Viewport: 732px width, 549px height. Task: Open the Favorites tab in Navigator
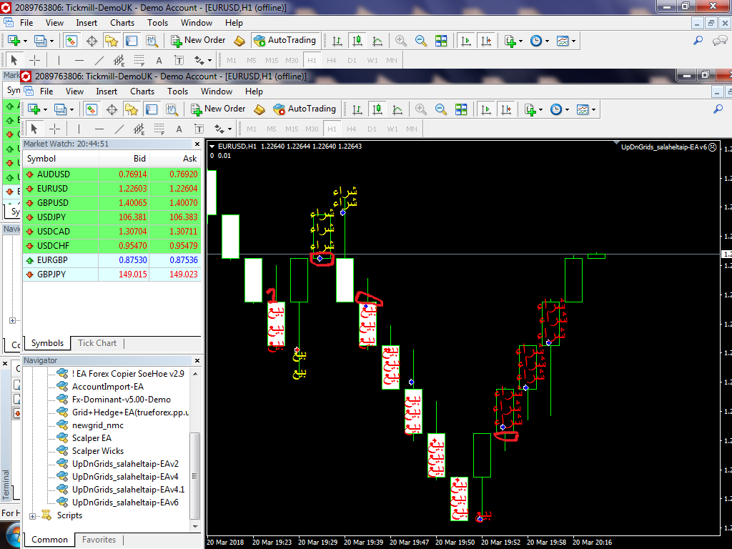[x=99, y=540]
